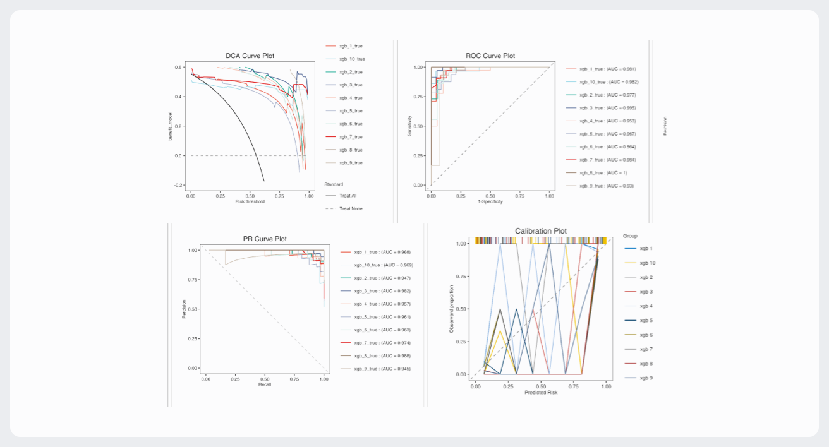Click the DCA Curve Plot title
This screenshot has height=447, width=829.
250,56
